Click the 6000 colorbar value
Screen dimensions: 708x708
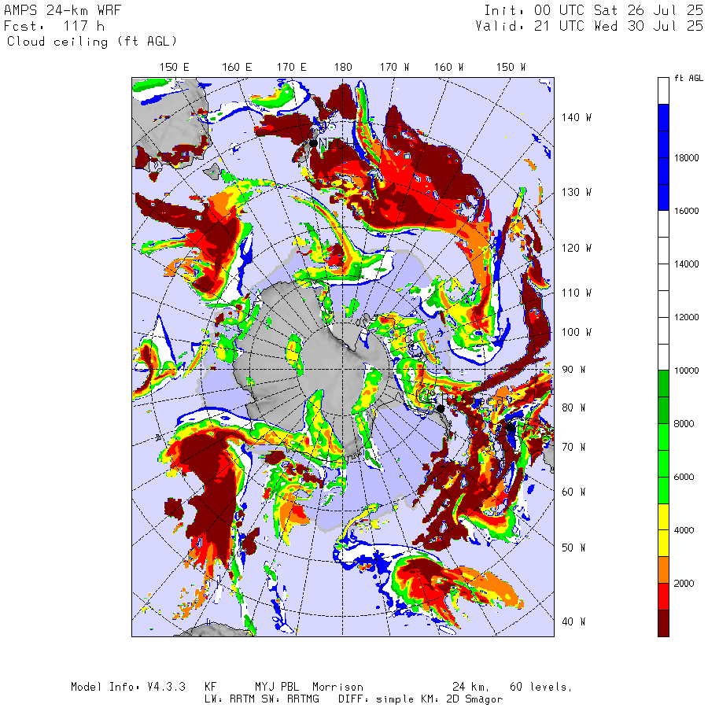(x=684, y=478)
